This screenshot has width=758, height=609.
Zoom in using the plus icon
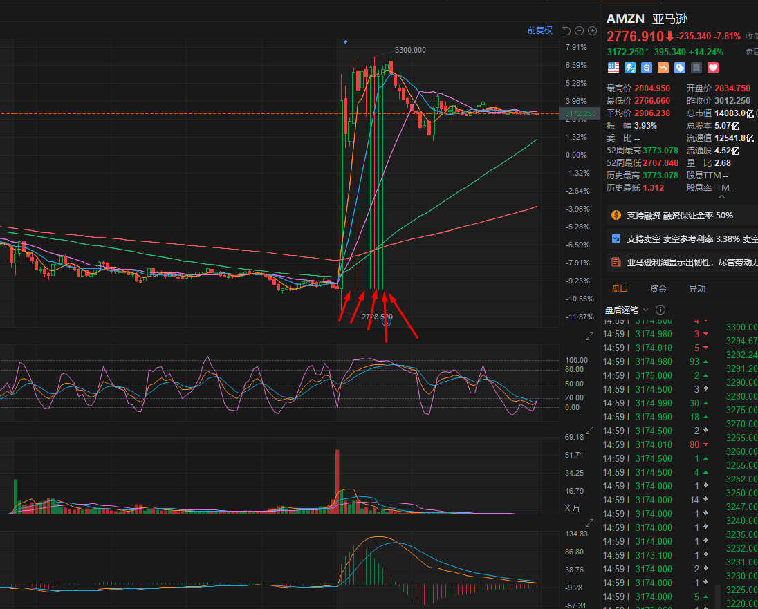592,30
